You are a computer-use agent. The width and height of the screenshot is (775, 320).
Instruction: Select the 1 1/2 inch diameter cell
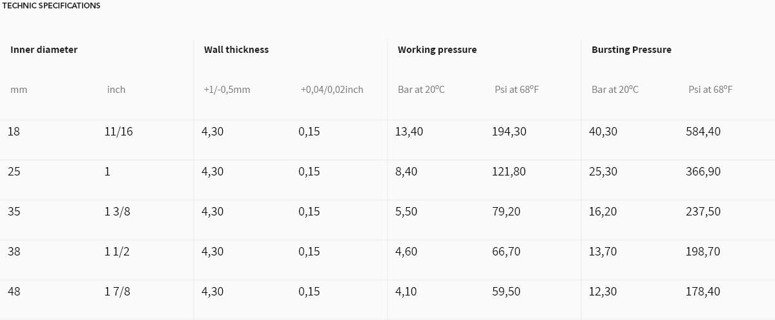click(118, 252)
